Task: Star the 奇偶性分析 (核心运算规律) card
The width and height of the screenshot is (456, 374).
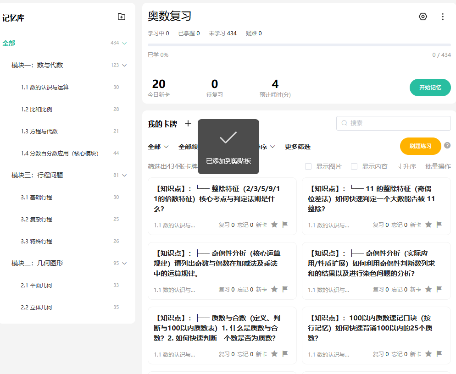Action: [274, 289]
